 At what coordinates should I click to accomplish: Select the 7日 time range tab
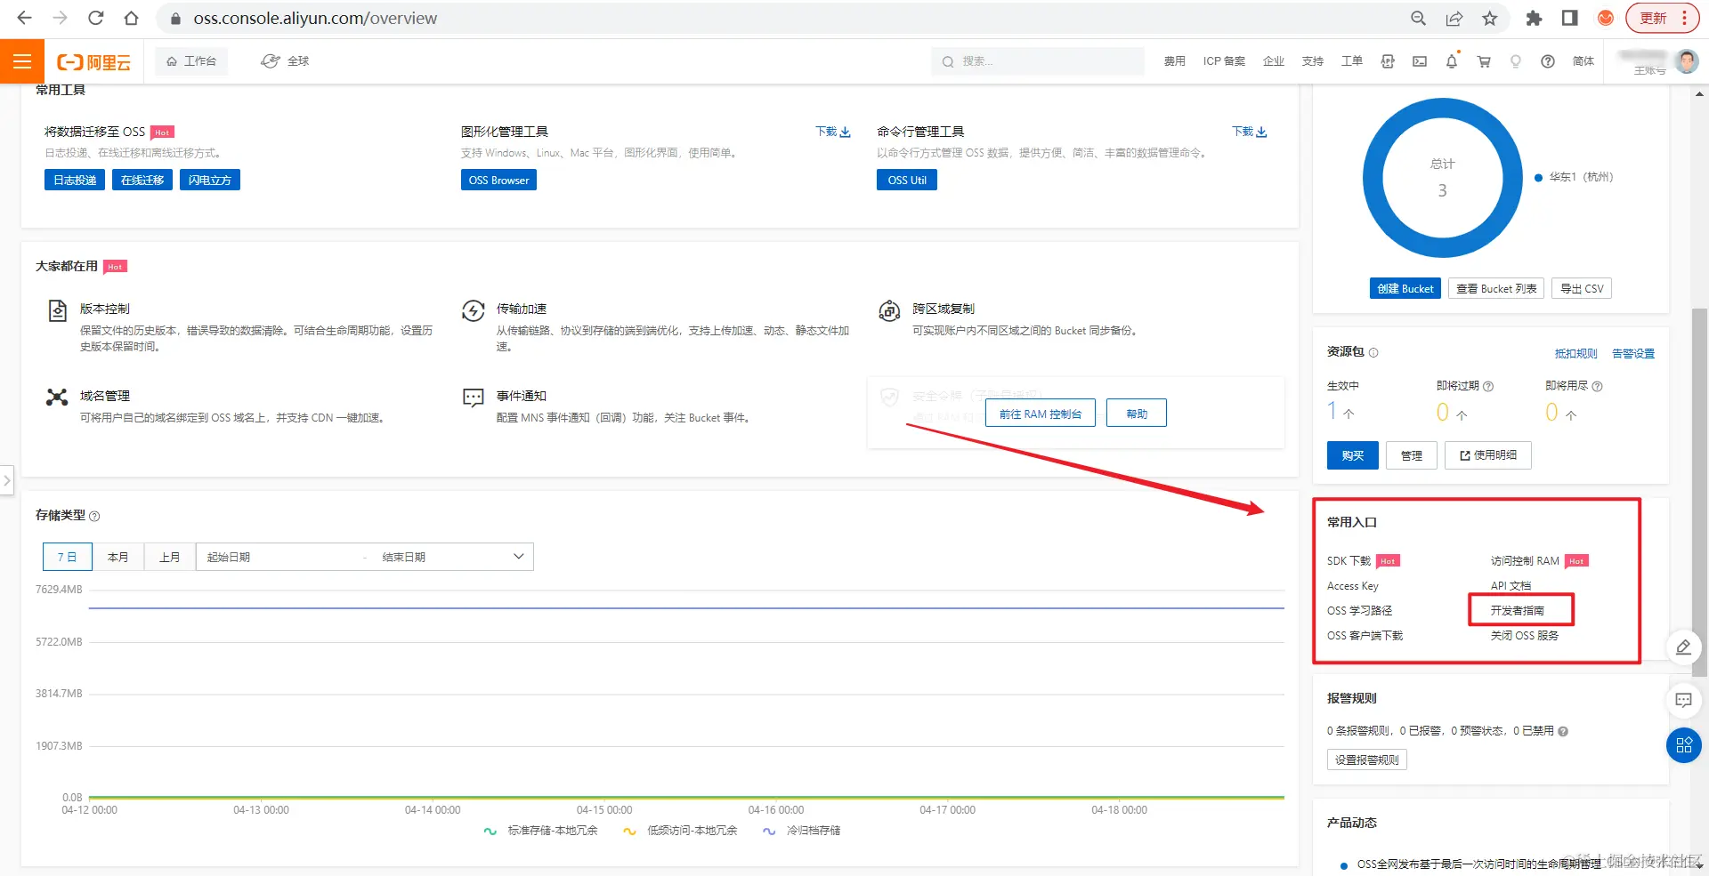67,557
